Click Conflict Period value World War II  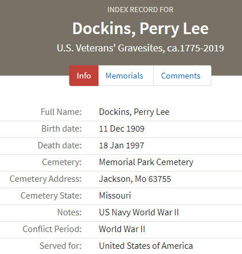point(122,229)
